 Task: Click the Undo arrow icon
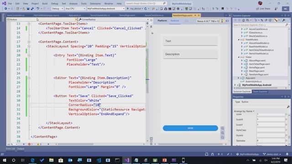pos(38,9)
